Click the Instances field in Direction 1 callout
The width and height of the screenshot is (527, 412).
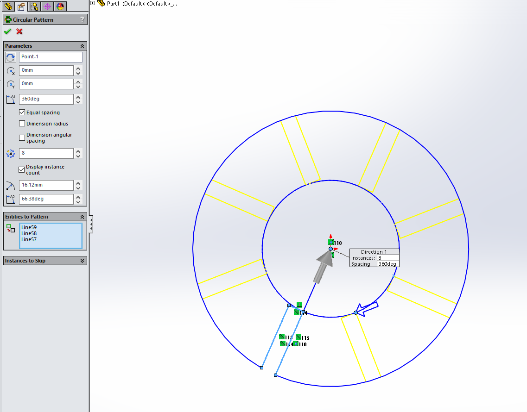[x=387, y=258]
